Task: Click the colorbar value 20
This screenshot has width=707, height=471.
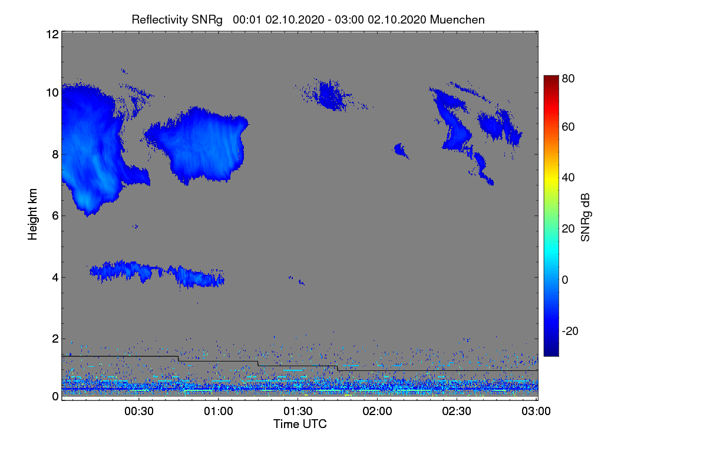Action: pyautogui.click(x=569, y=228)
